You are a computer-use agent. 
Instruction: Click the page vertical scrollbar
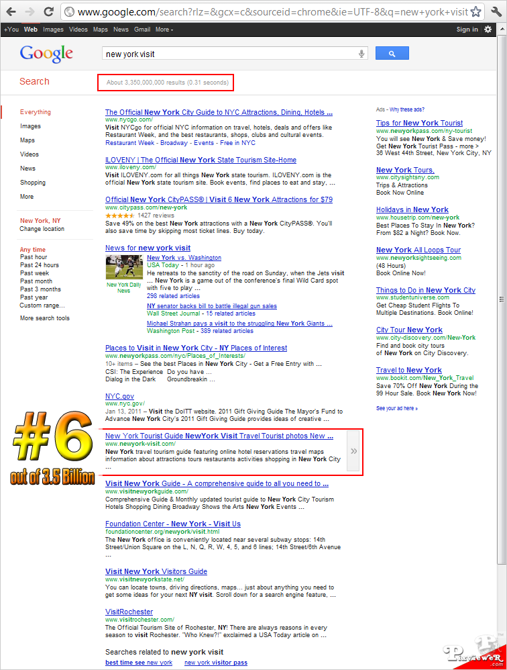point(502,299)
